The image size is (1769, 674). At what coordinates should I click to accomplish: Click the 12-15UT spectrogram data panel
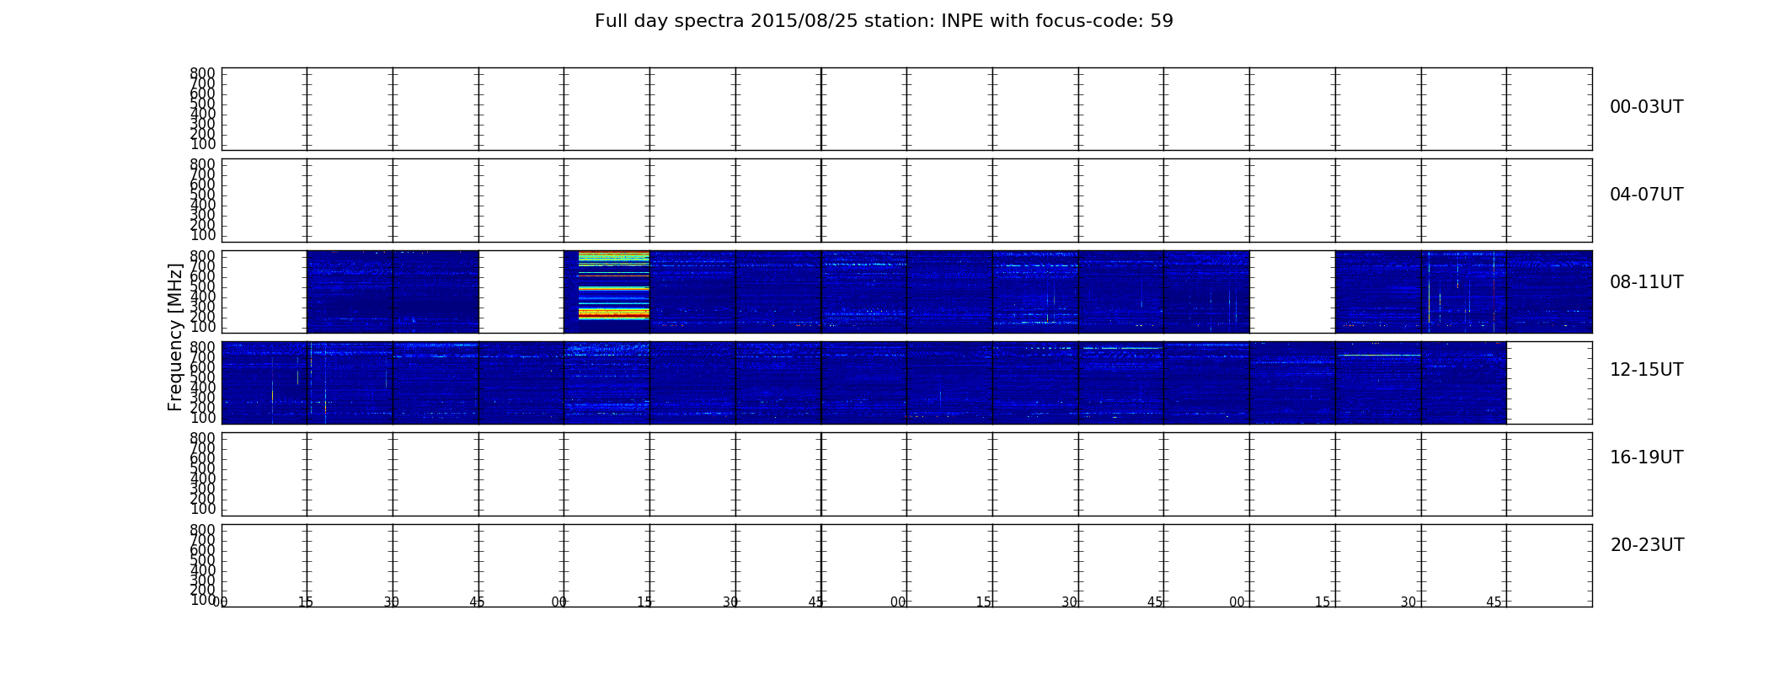[x=863, y=382]
